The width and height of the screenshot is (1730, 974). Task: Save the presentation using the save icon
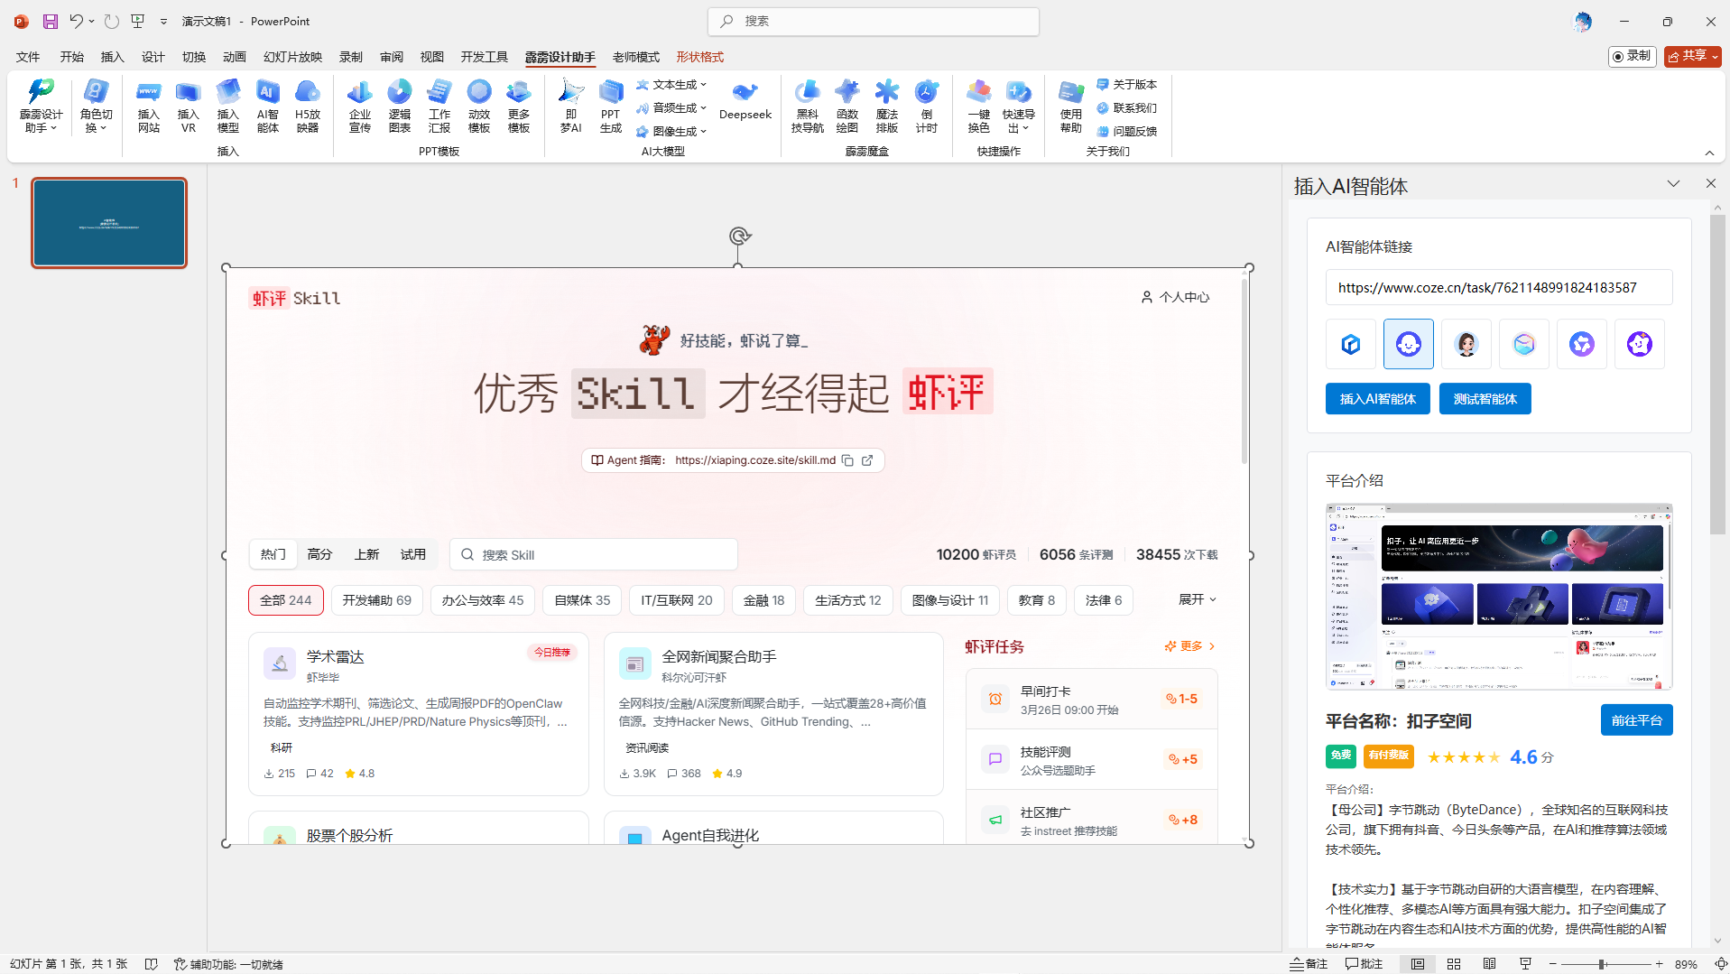click(x=51, y=21)
